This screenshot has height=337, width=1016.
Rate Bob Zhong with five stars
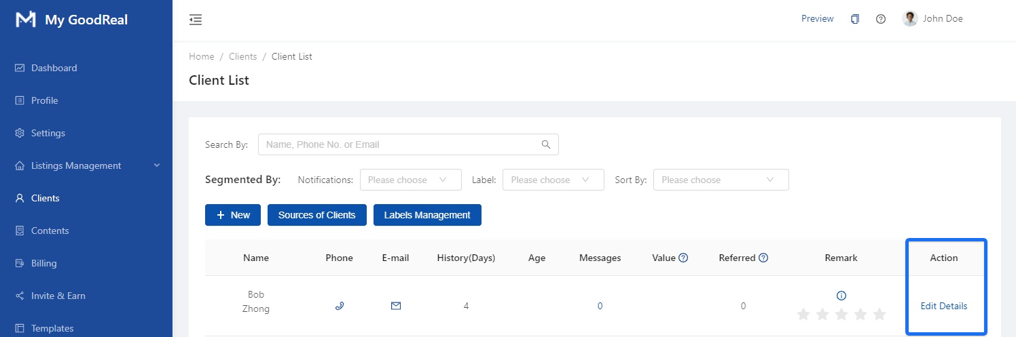(879, 314)
